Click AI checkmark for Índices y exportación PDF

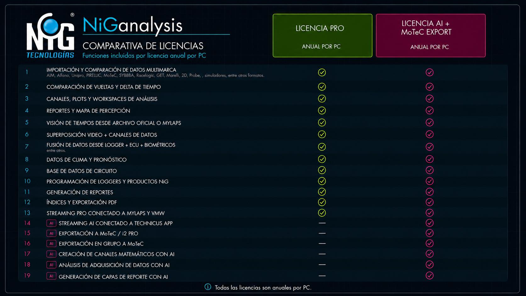(x=429, y=202)
